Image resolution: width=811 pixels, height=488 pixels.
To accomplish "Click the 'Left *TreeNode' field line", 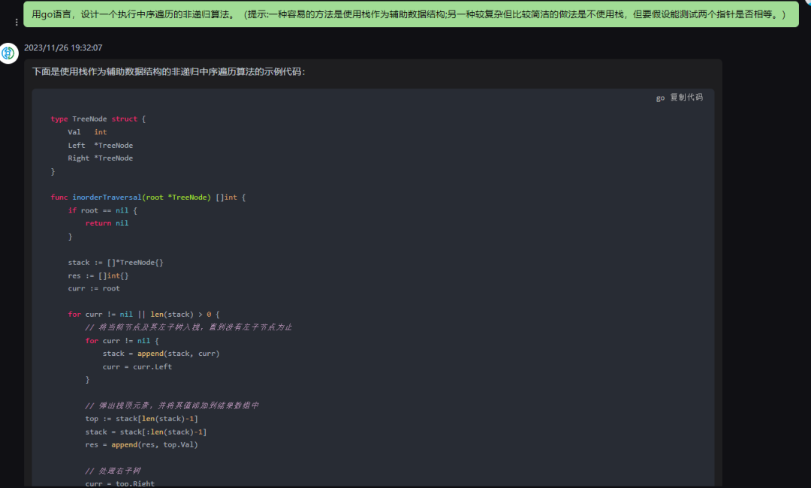I will coord(101,145).
